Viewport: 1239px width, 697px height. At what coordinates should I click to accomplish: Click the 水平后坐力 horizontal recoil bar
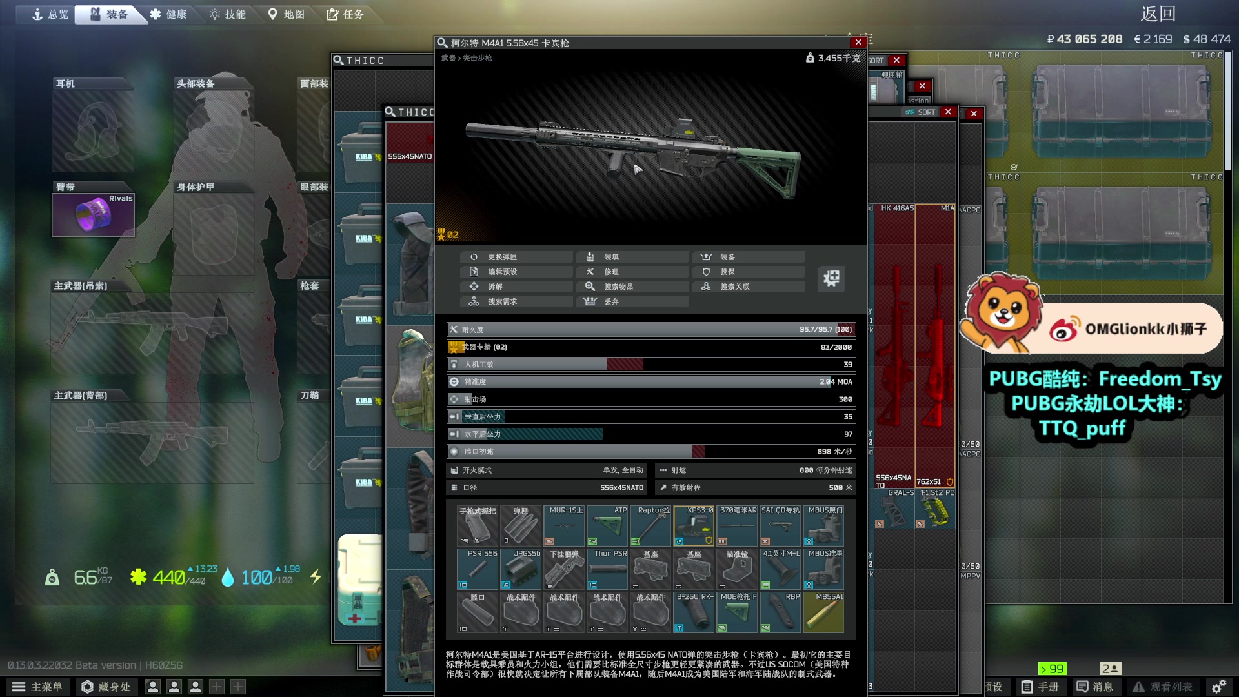[651, 434]
